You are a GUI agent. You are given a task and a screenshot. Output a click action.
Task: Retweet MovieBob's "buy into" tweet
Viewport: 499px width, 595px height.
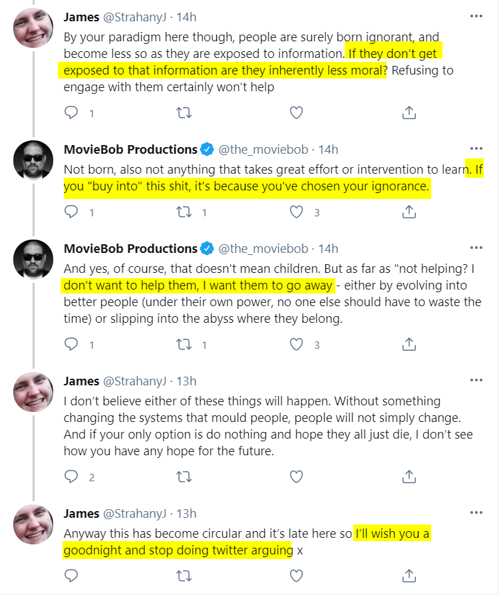tap(184, 212)
